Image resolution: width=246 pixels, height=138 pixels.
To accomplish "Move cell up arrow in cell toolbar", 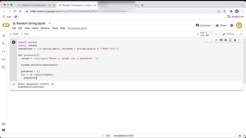I will pos(207,40).
